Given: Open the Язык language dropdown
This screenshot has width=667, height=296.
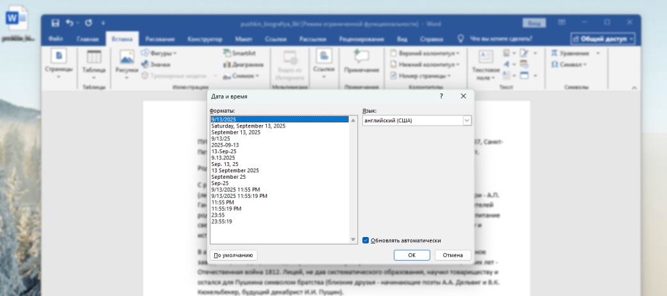Looking at the screenshot, I should pos(466,120).
